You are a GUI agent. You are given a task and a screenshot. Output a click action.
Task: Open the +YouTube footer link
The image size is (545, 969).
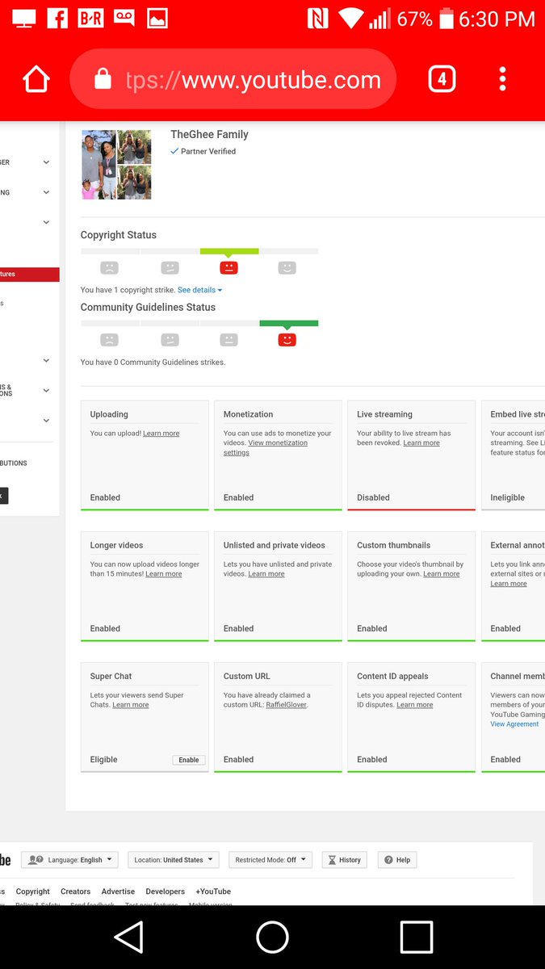point(213,891)
